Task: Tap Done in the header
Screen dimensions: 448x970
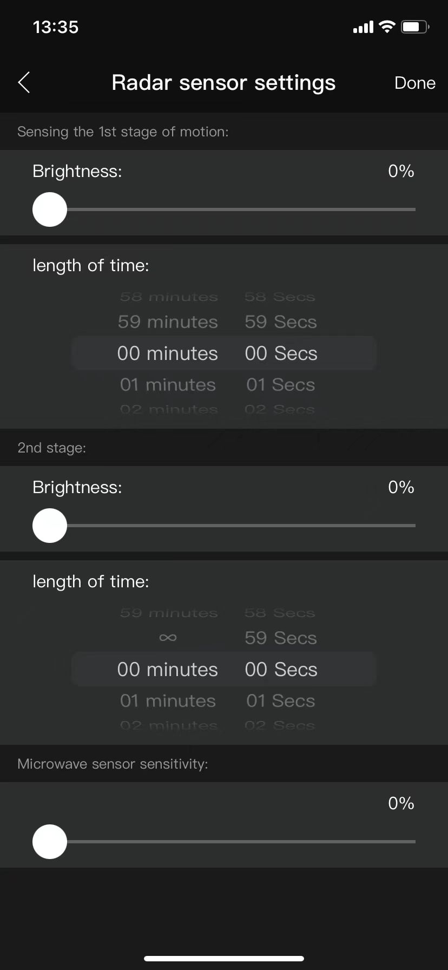Action: pos(414,83)
